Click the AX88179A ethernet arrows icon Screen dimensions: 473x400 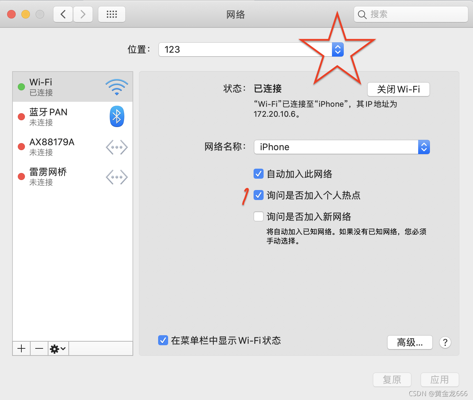pos(117,147)
